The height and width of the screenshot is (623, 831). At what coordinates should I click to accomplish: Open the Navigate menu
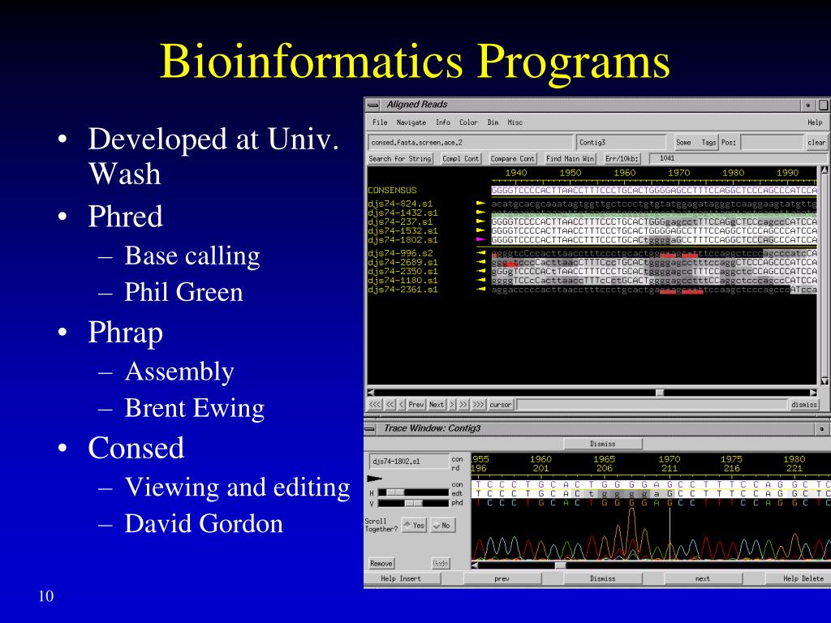click(x=411, y=122)
